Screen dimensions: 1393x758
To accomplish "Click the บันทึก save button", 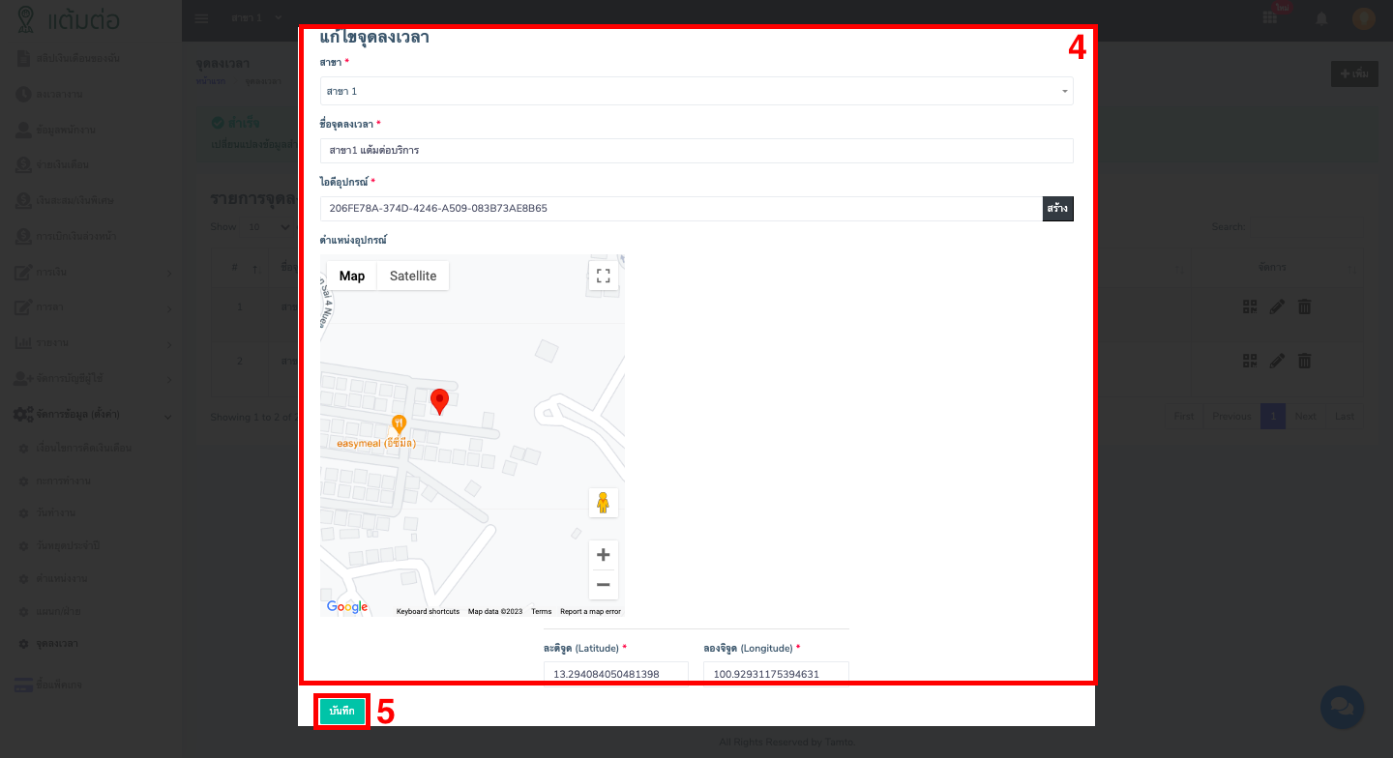I will (x=342, y=711).
